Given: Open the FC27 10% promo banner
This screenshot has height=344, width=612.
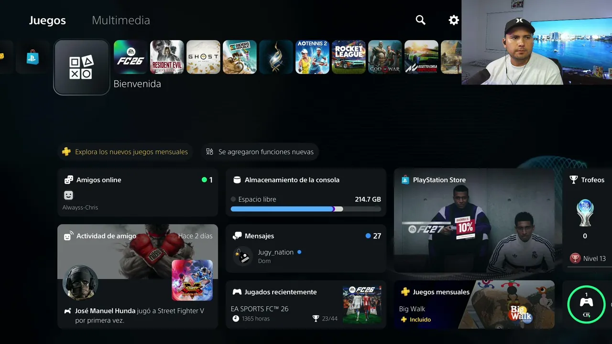Looking at the screenshot, I should coord(474,220).
